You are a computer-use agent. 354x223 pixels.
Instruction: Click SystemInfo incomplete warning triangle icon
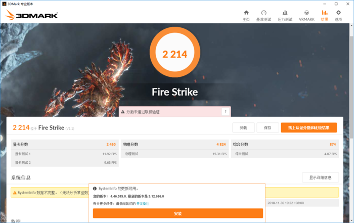15,193
